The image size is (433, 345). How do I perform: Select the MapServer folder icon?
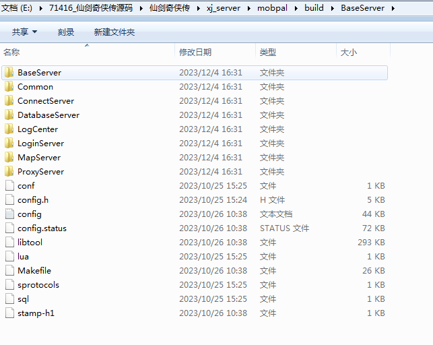(x=9, y=157)
